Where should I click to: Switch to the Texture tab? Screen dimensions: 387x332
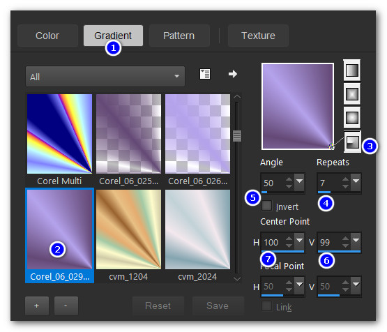point(258,36)
